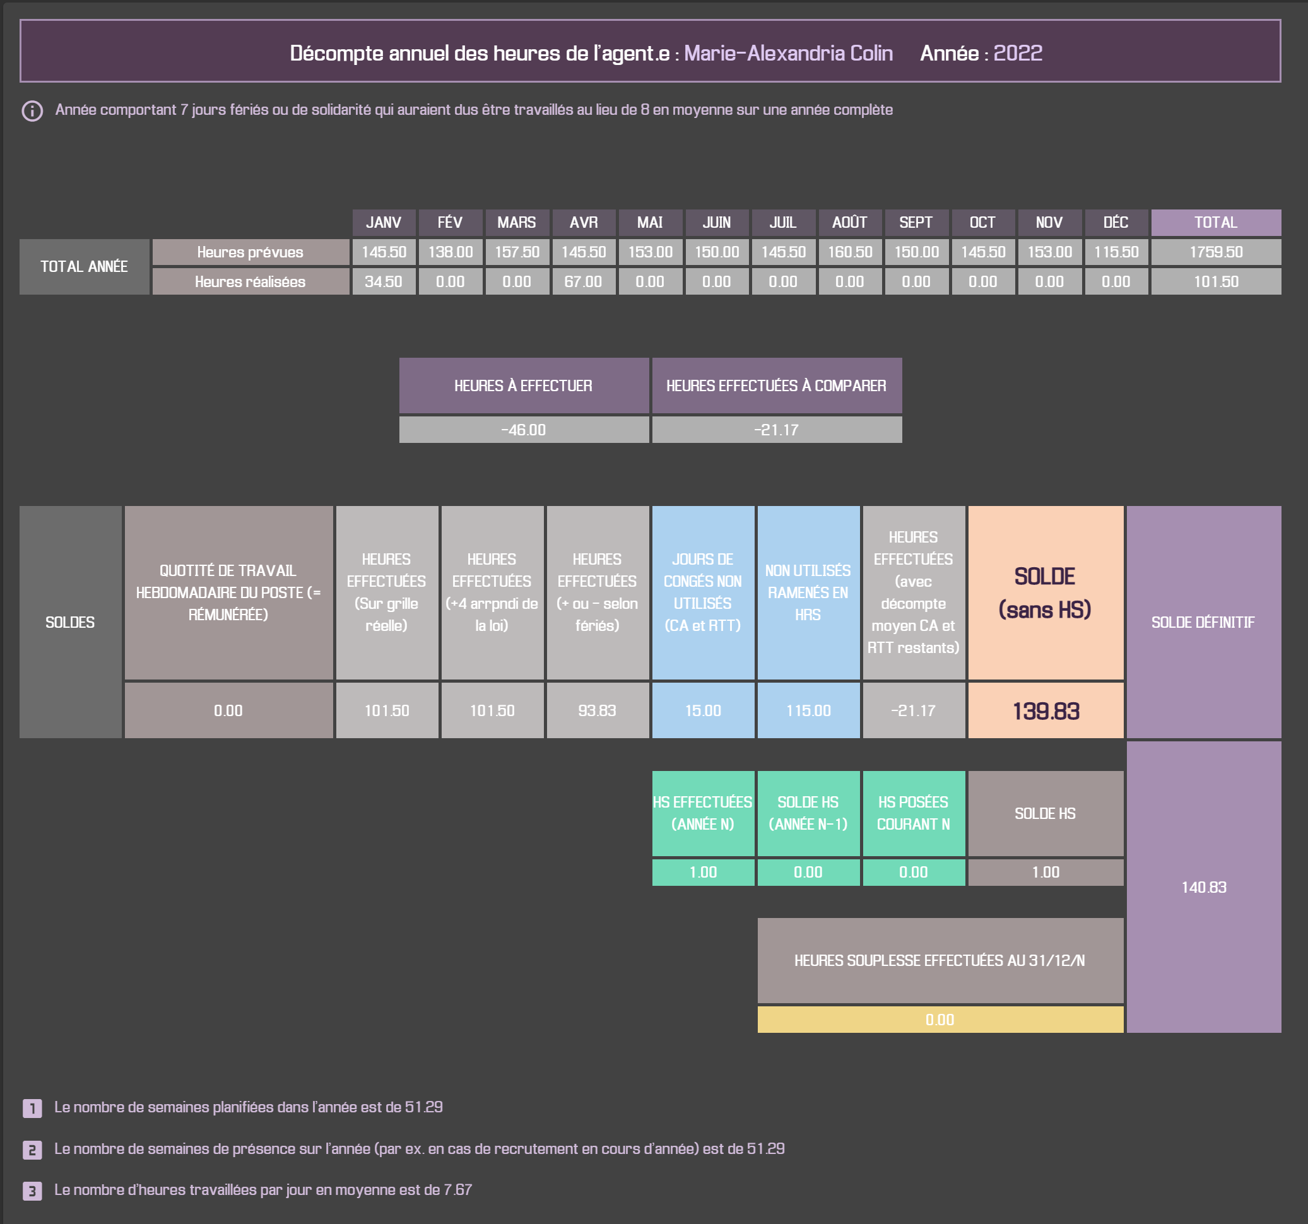Select January realised hours 34.50
The height and width of the screenshot is (1224, 1308).
coord(384,281)
